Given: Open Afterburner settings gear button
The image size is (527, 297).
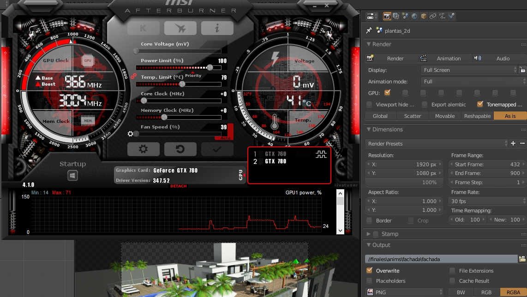Looking at the screenshot, I should point(143,149).
